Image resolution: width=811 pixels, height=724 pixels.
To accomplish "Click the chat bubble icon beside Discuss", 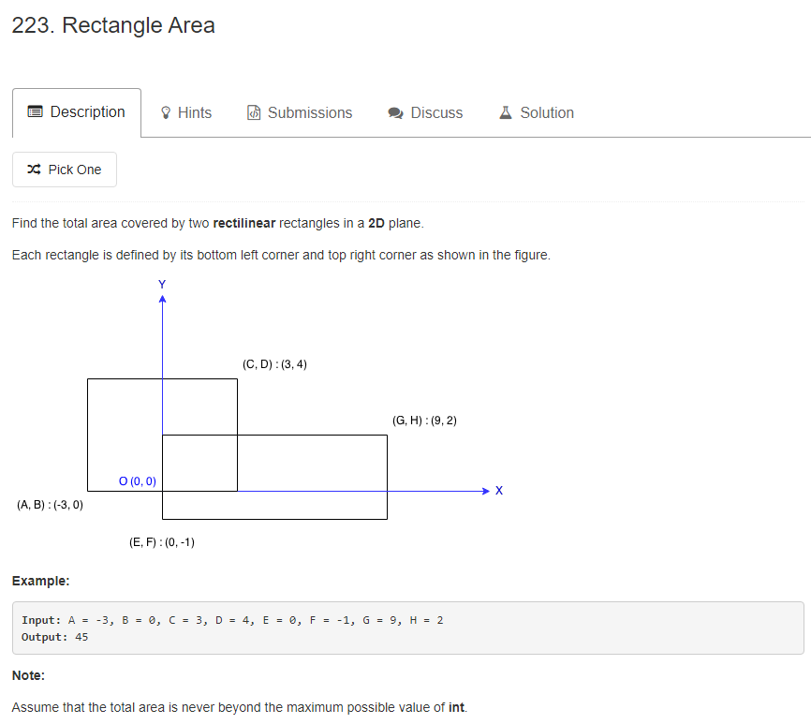I will 394,111.
